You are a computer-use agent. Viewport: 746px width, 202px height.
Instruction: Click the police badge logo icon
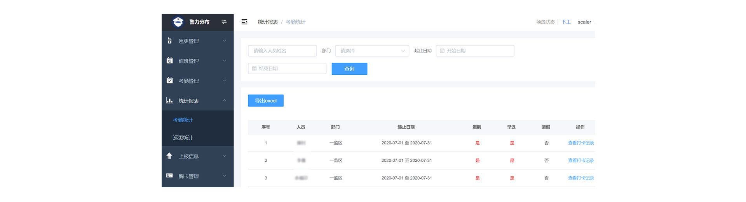pos(178,22)
